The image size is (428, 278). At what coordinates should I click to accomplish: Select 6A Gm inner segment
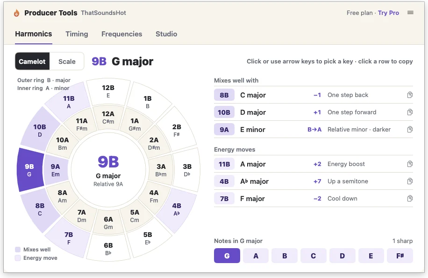108,222
